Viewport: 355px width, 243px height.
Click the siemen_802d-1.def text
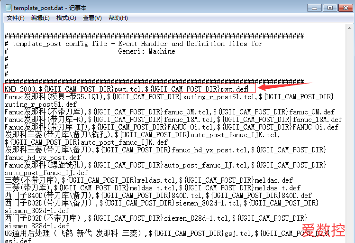37,211
